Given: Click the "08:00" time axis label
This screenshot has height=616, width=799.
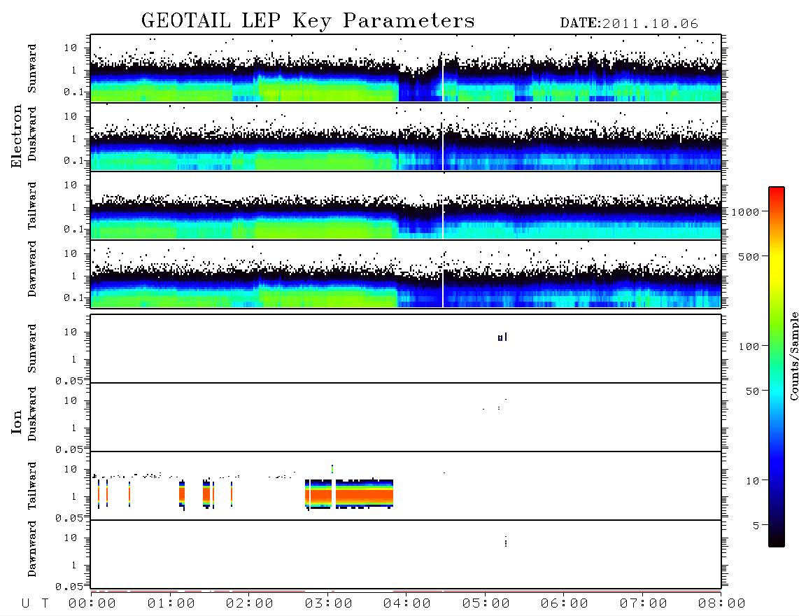Looking at the screenshot, I should [x=722, y=603].
